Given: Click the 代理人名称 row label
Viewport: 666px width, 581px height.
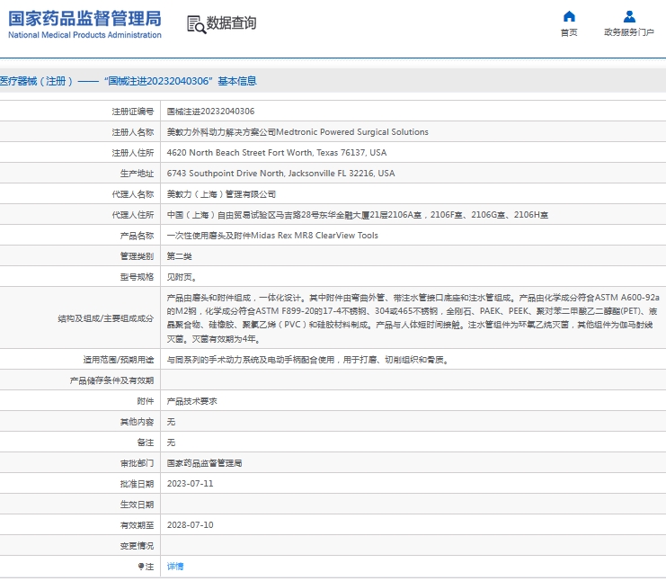Looking at the screenshot, I should pos(132,194).
